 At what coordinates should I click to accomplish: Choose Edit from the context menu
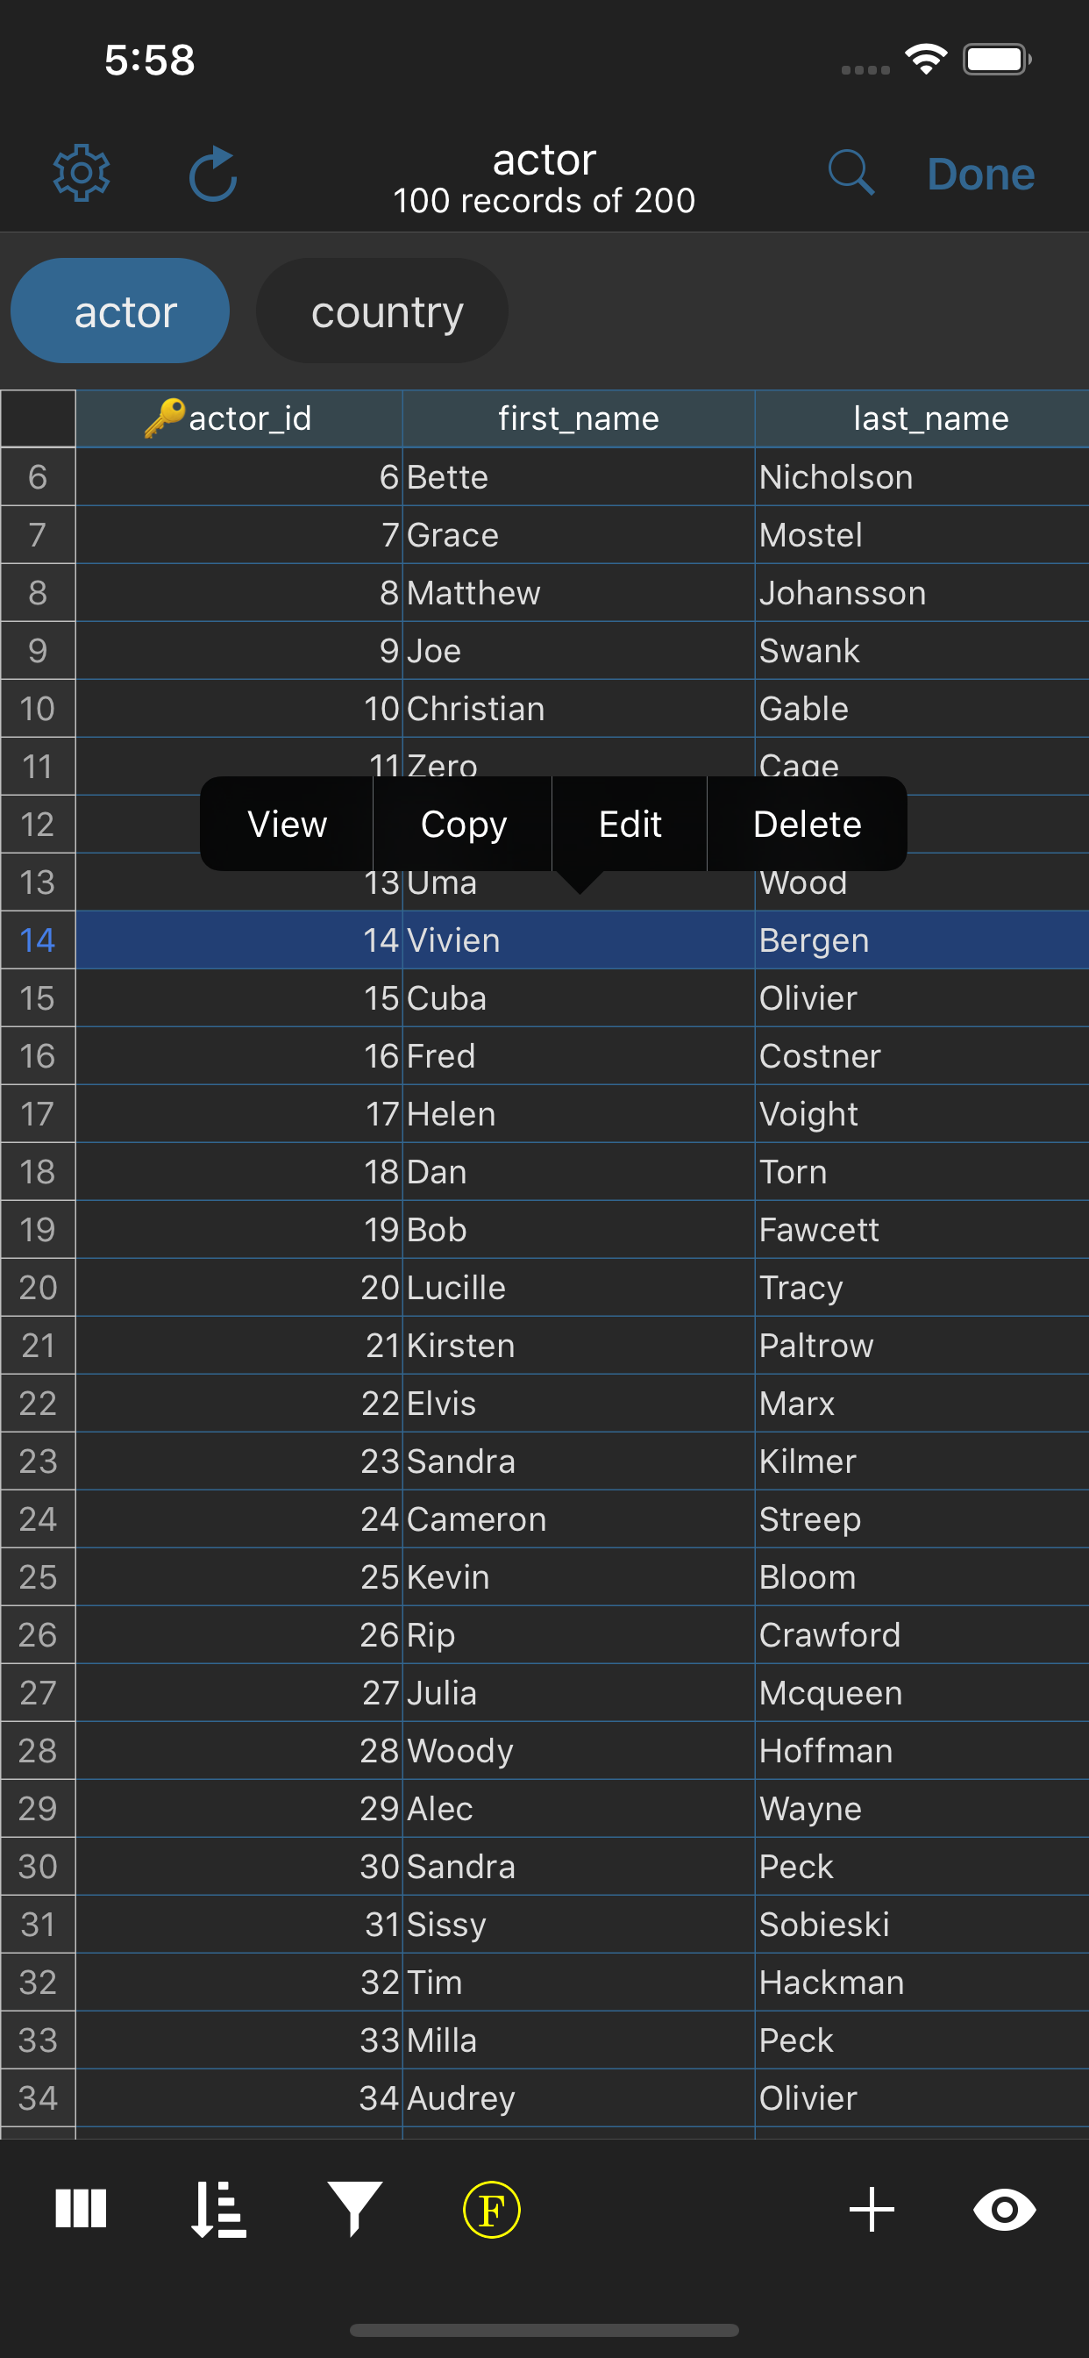[x=630, y=824]
